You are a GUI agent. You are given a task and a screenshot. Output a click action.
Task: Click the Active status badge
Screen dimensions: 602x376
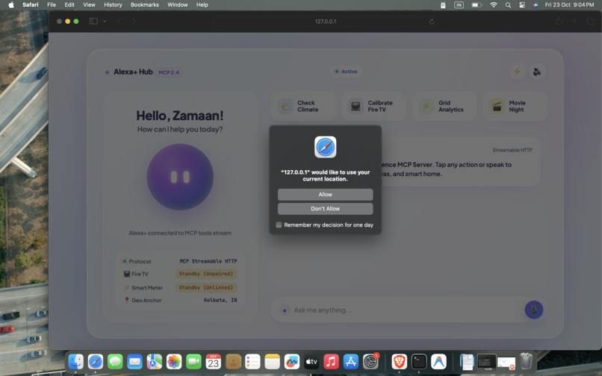pyautogui.click(x=346, y=72)
